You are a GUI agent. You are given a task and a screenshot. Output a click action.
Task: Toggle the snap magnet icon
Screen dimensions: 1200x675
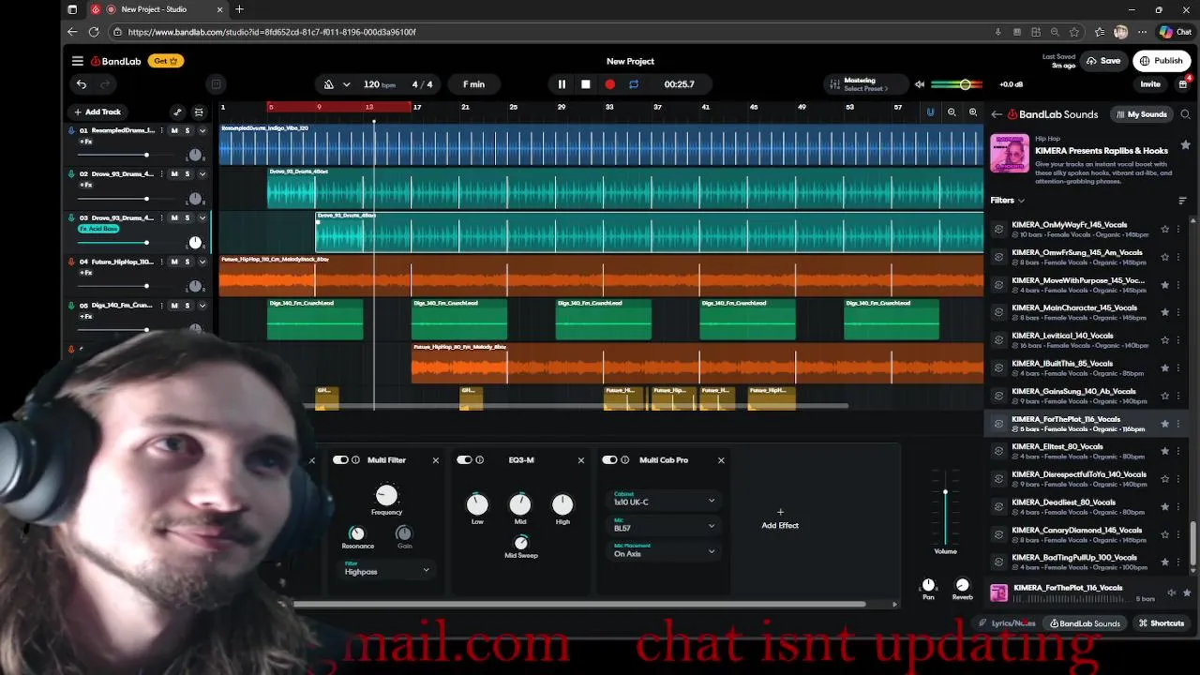pos(930,112)
